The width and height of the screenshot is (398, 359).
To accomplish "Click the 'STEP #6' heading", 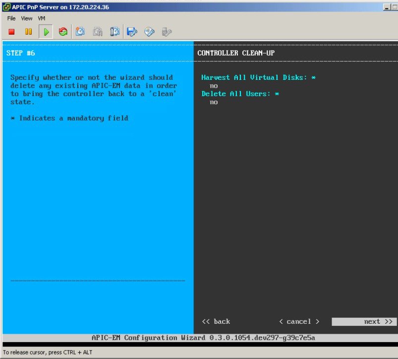I will [x=20, y=53].
